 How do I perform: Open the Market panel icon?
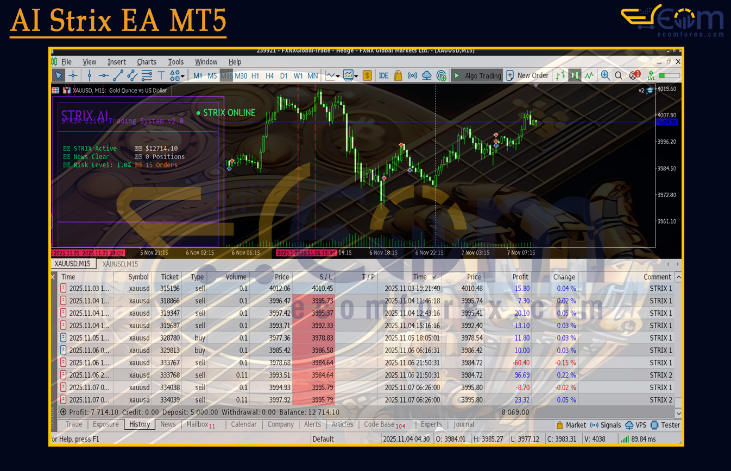tap(574, 425)
